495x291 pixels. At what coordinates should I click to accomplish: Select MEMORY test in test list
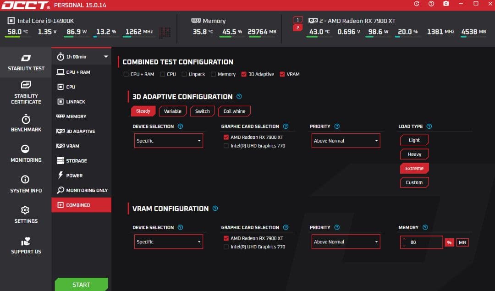pos(82,116)
